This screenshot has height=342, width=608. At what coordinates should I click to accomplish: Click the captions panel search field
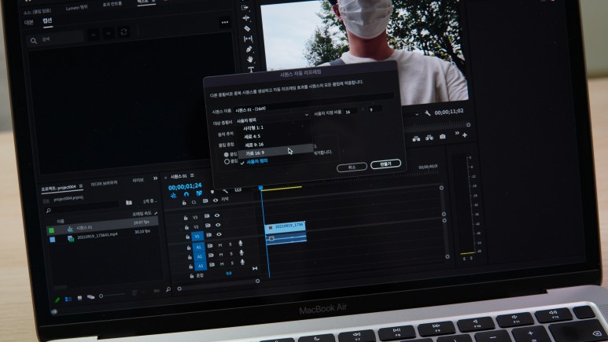(55, 39)
